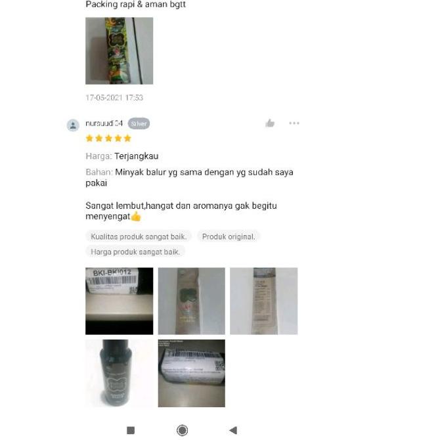Screen dimensions: 440x440
Task: Open the shipping label package photo
Action: click(191, 373)
